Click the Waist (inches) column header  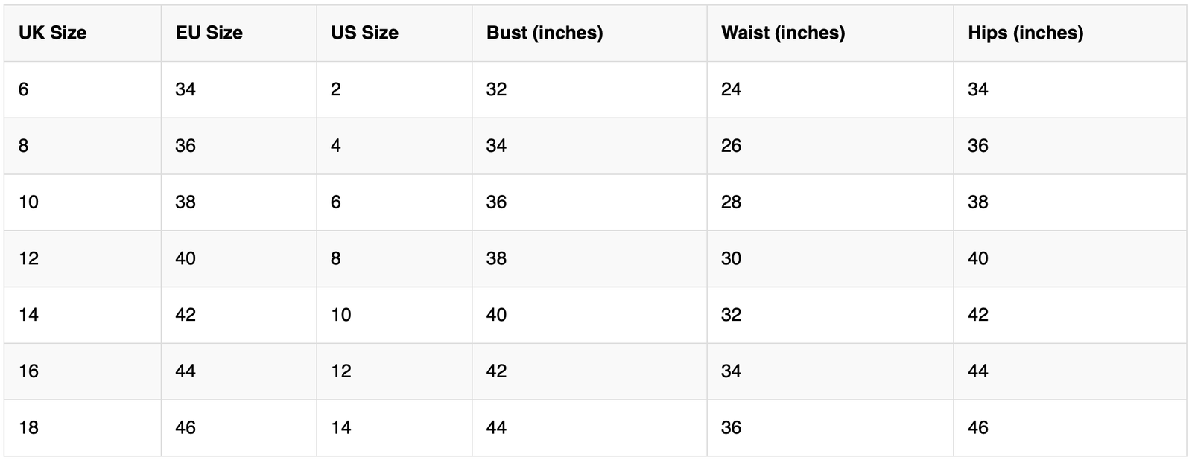[782, 33]
